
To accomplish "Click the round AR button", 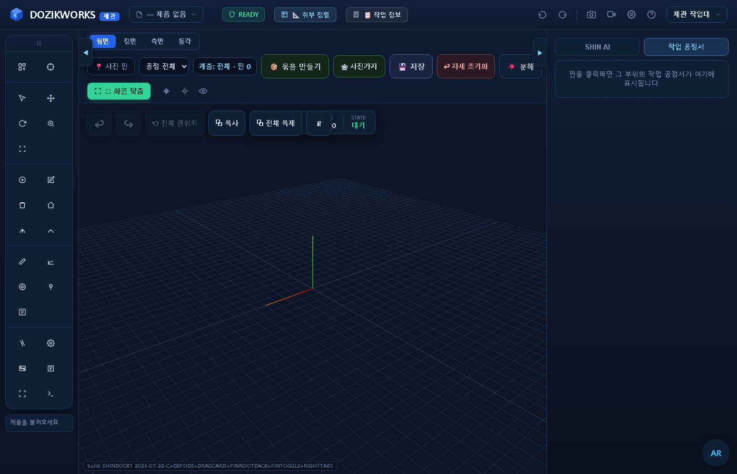I will click(716, 453).
